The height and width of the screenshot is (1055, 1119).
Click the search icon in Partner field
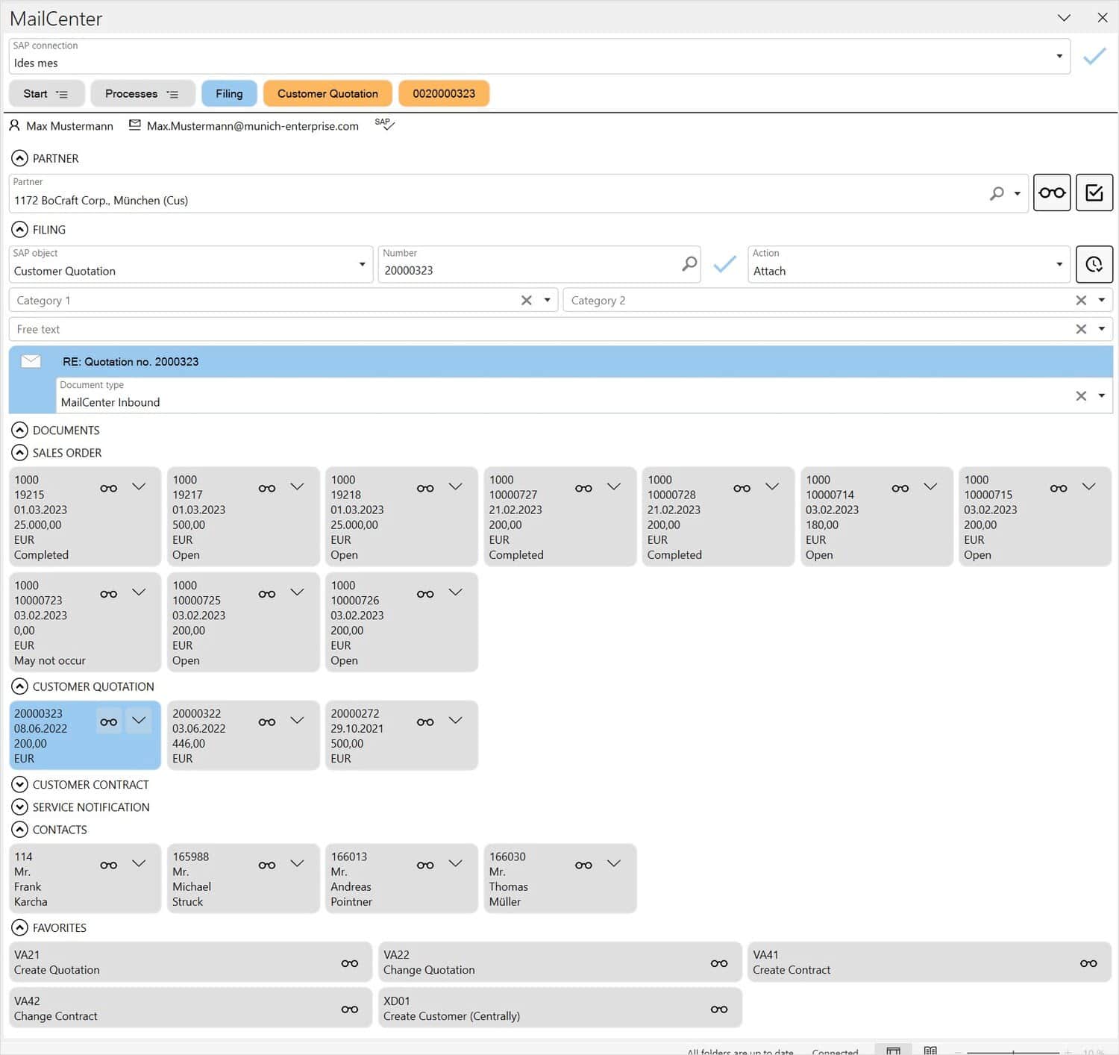997,193
